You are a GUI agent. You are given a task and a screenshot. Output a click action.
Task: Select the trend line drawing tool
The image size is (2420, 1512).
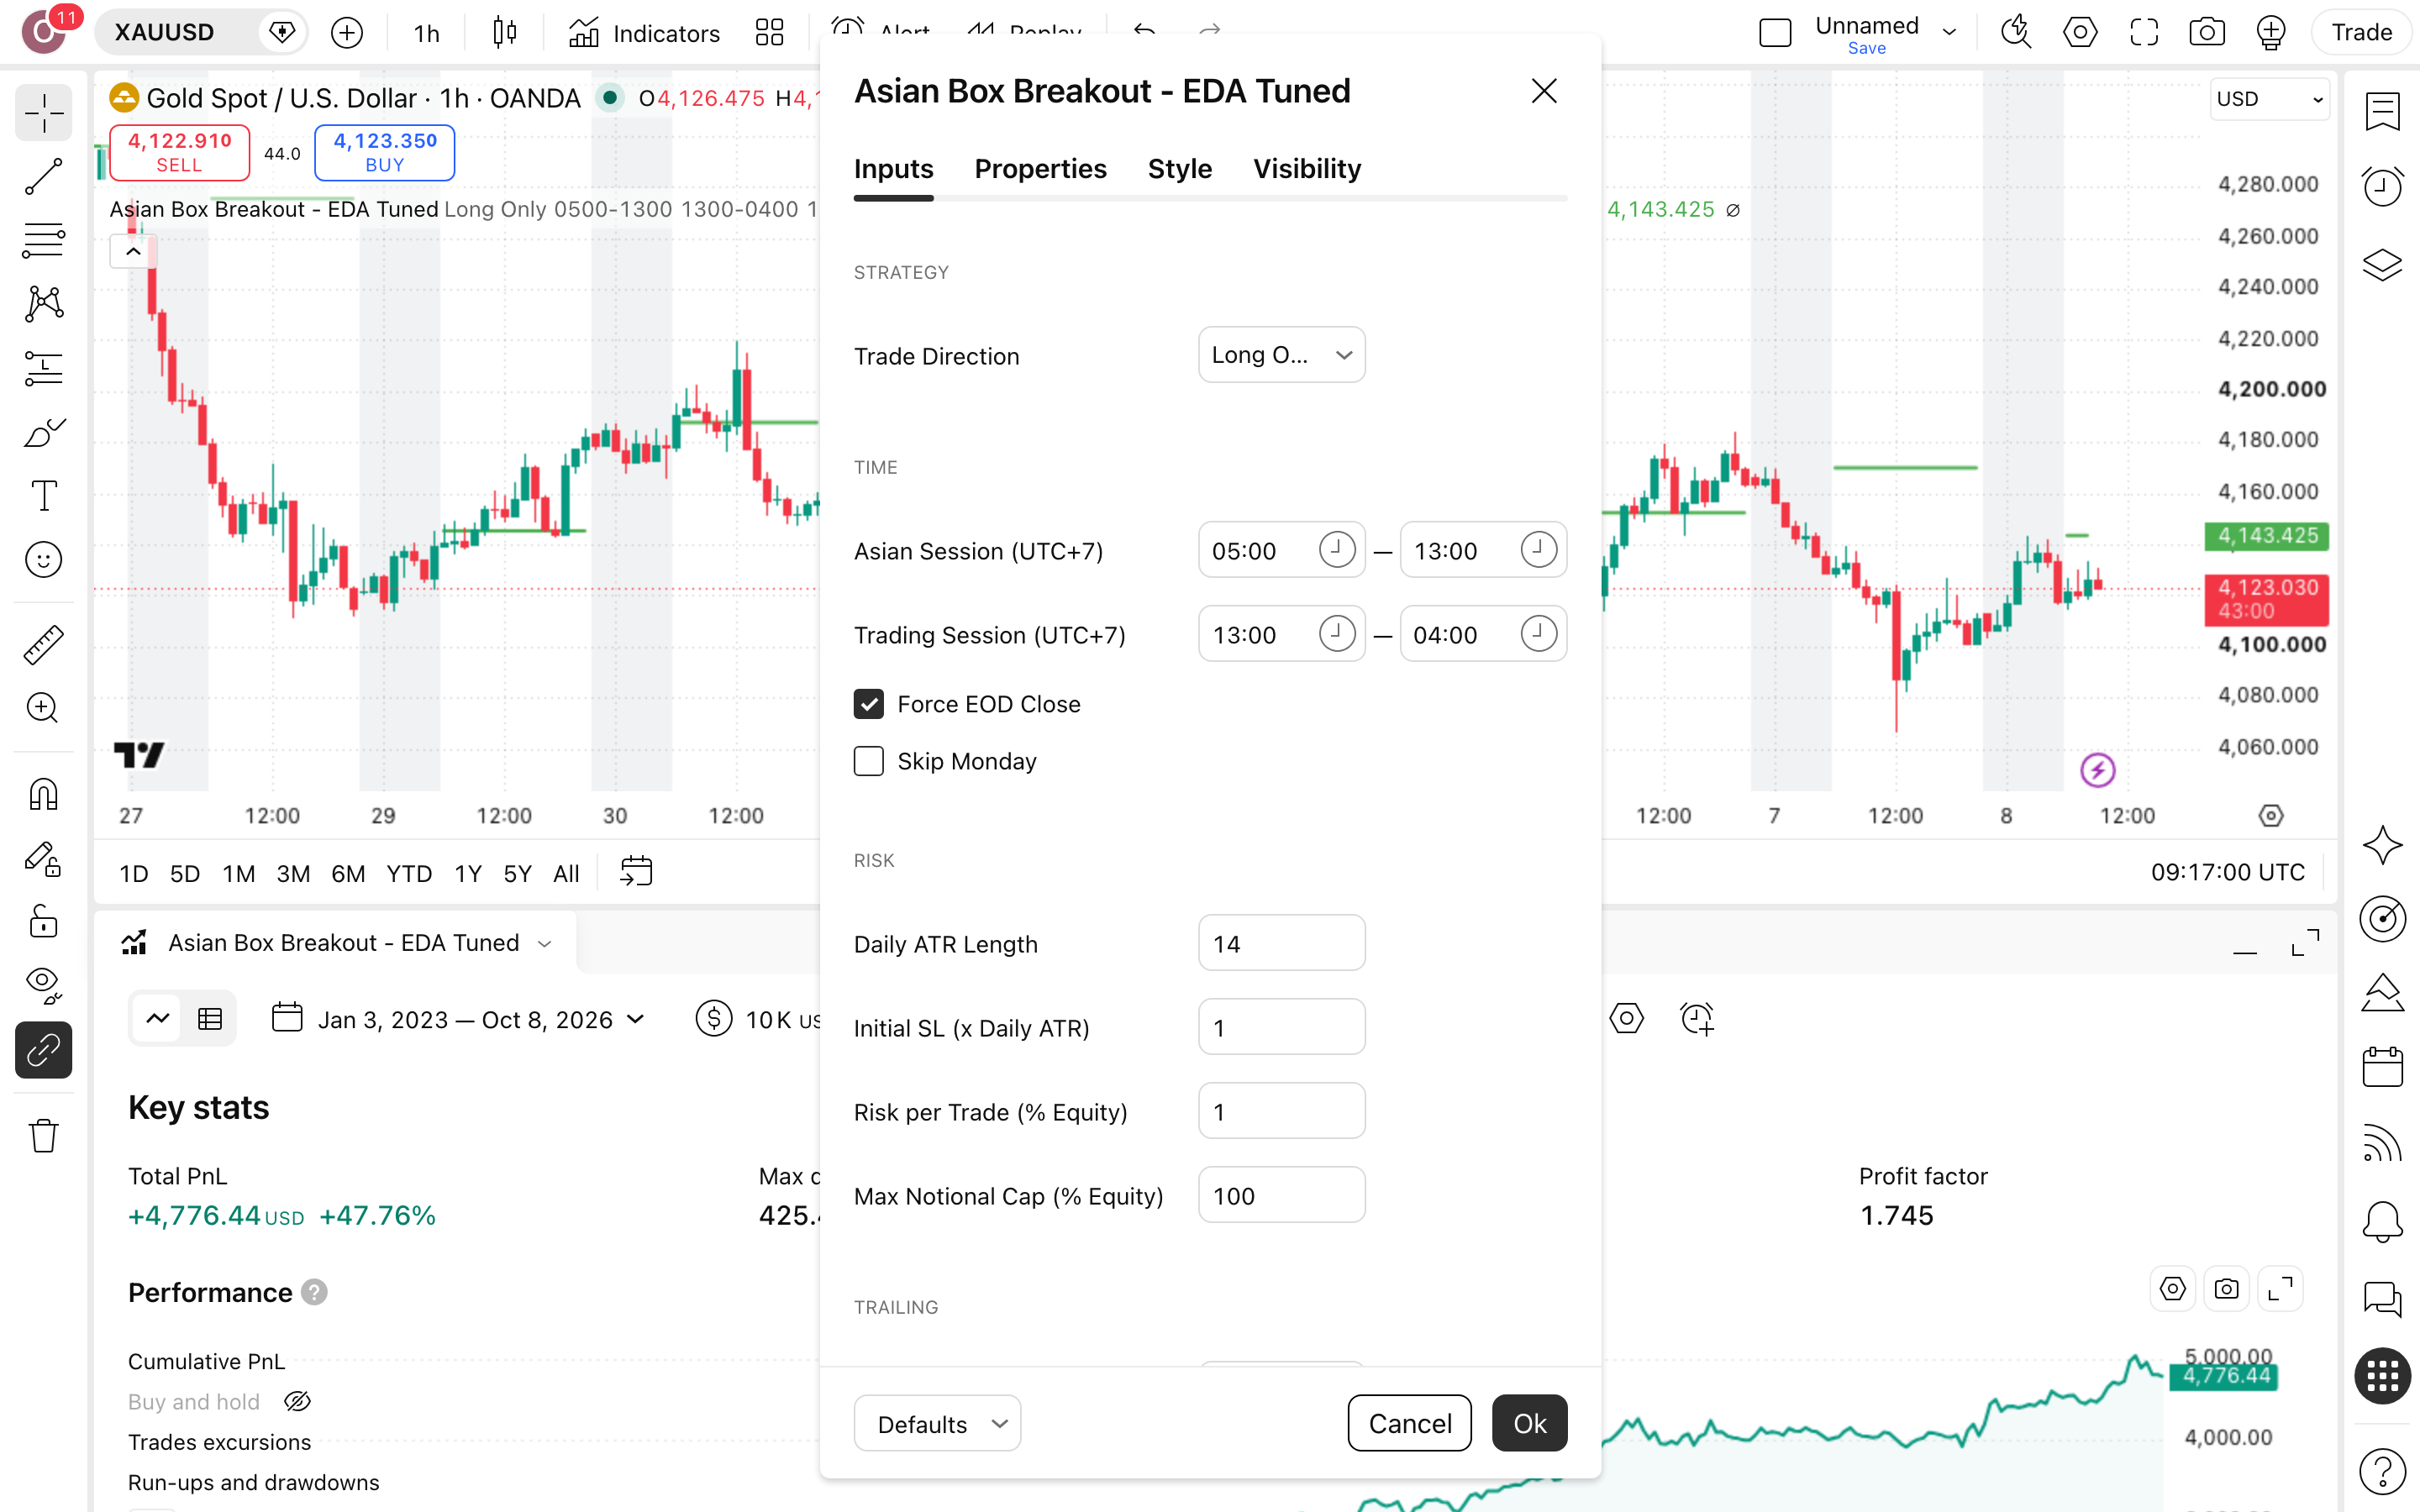coord(43,176)
